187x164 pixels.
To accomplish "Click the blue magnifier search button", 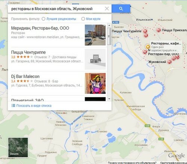I will point(121,9).
